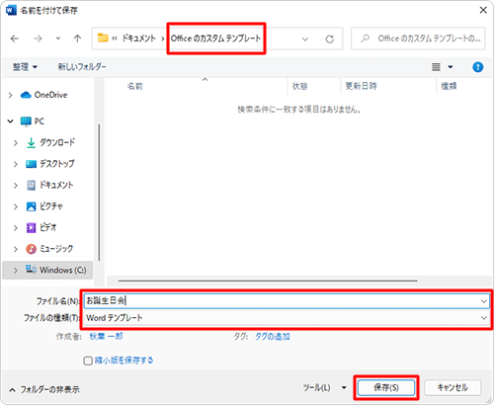This screenshot has height=405, width=494.
Task: Sort by 状態 column header
Action: 299,86
